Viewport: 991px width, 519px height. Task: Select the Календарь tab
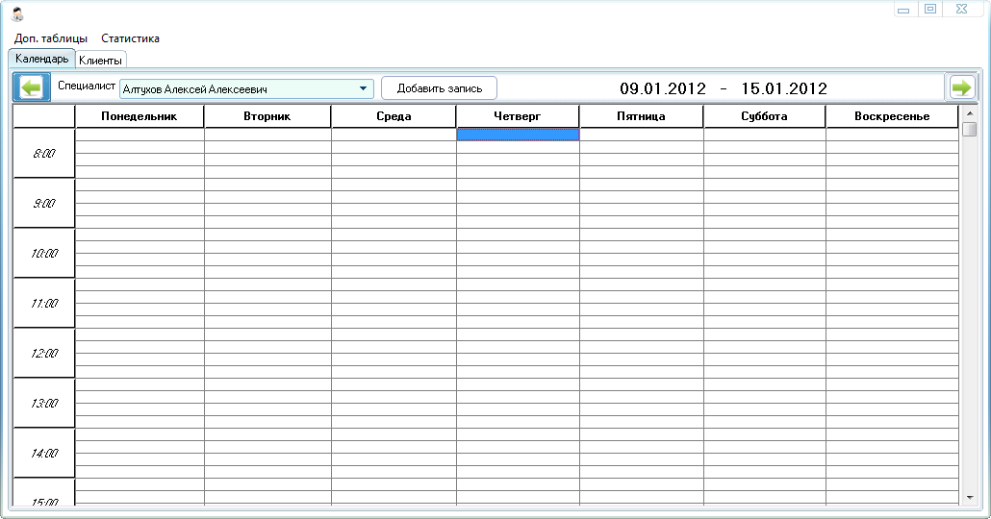tap(41, 60)
